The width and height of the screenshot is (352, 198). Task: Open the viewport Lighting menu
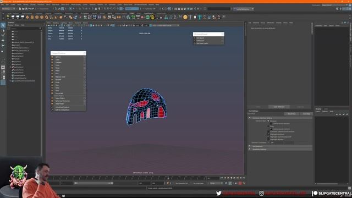pos(64,23)
